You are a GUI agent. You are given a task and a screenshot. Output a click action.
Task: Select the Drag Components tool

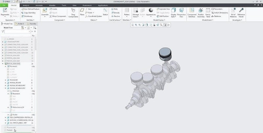[73, 12]
